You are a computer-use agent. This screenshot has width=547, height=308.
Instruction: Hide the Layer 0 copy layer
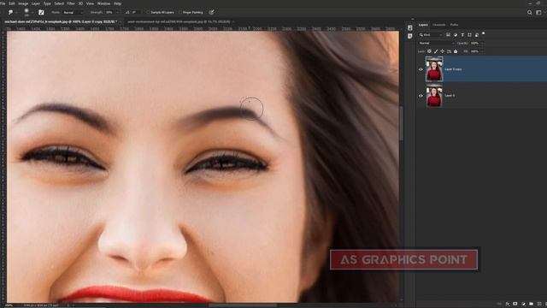(x=421, y=69)
